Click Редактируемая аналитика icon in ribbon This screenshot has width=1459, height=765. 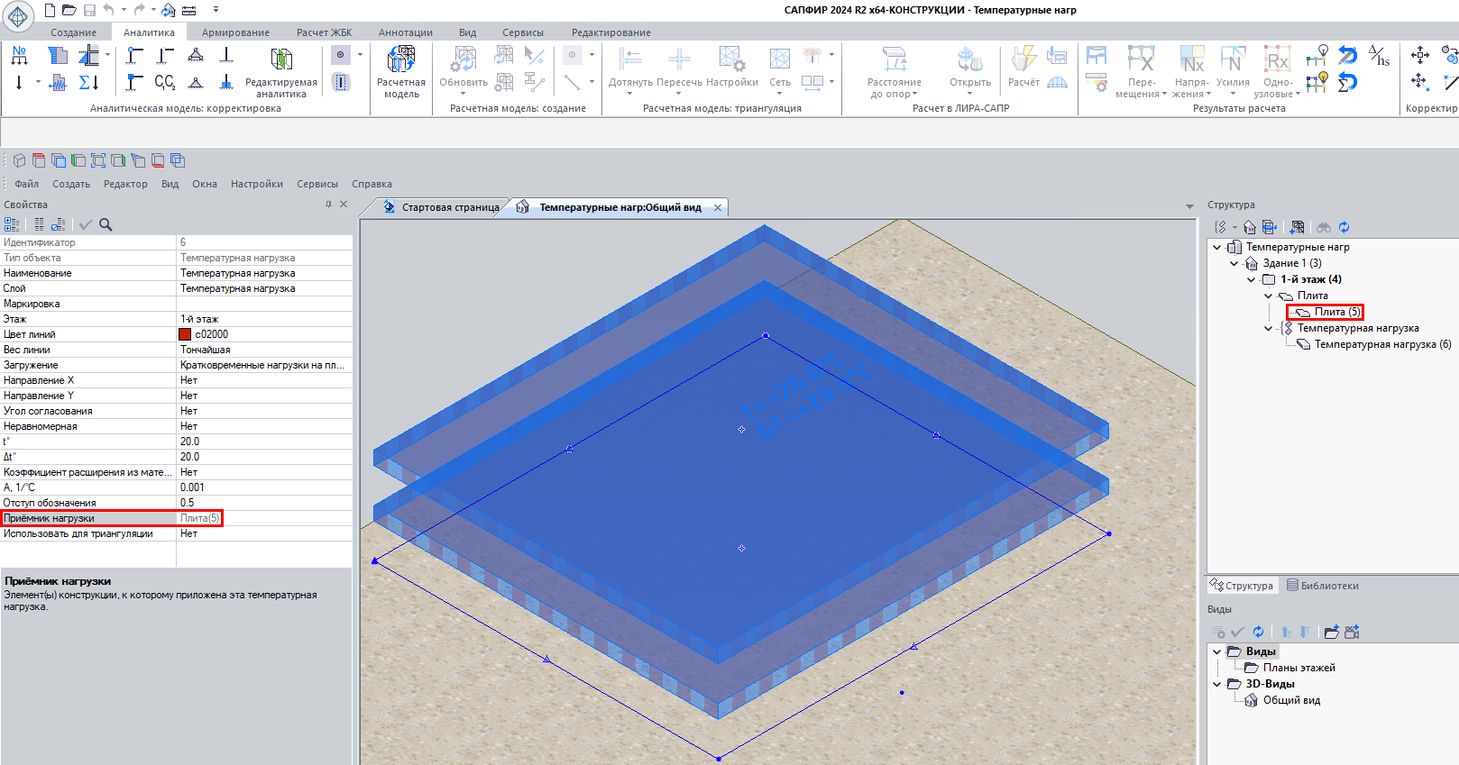tap(281, 60)
